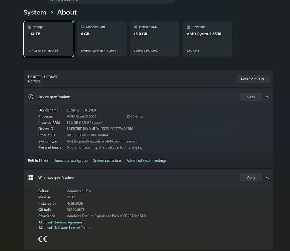Click the MS-7C37 model text

click(34, 81)
